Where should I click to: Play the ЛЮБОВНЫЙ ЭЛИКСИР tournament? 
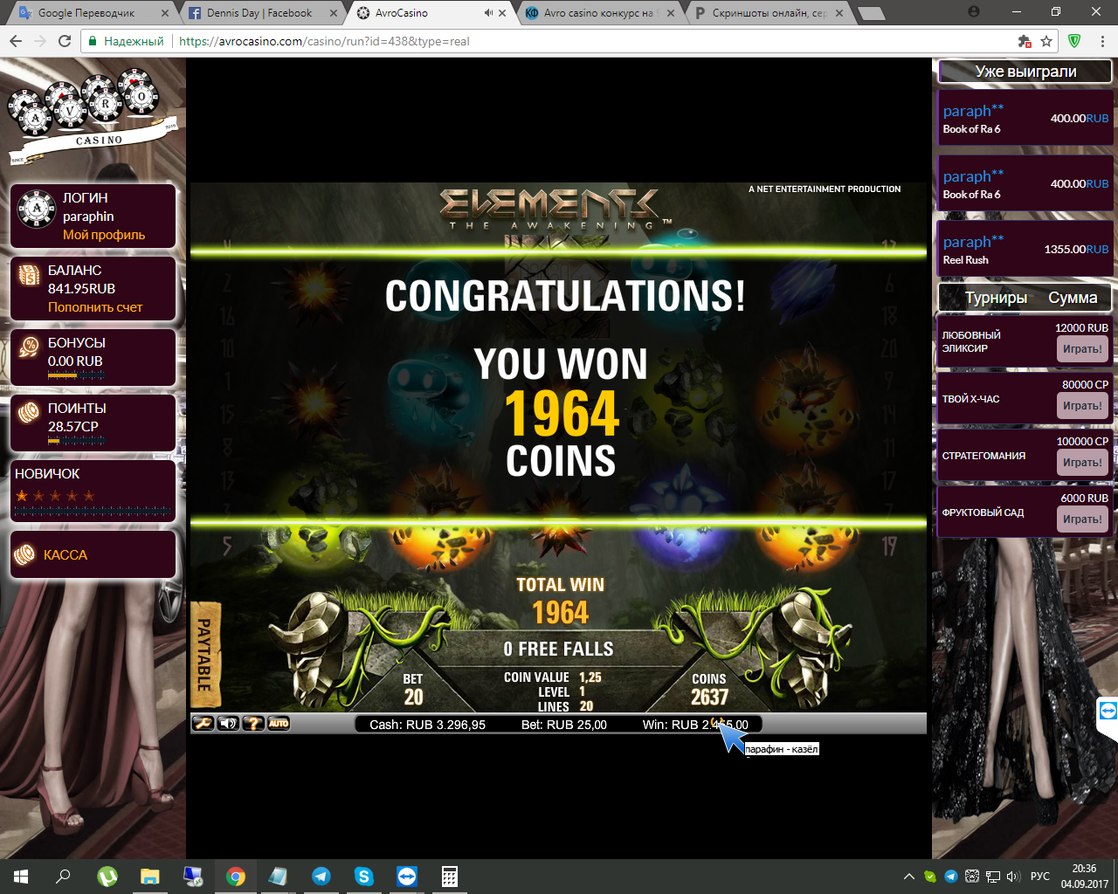1082,349
